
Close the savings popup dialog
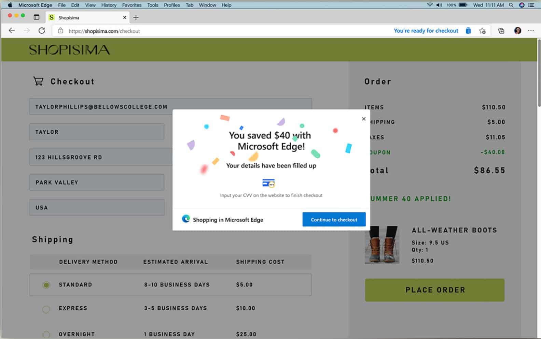click(x=364, y=119)
